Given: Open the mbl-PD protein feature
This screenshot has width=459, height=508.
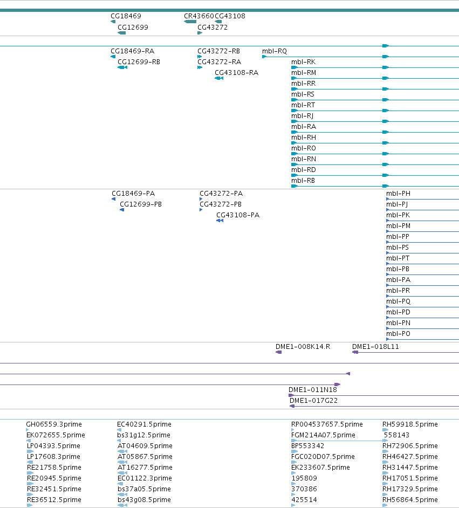Looking at the screenshot, I should click(398, 312).
